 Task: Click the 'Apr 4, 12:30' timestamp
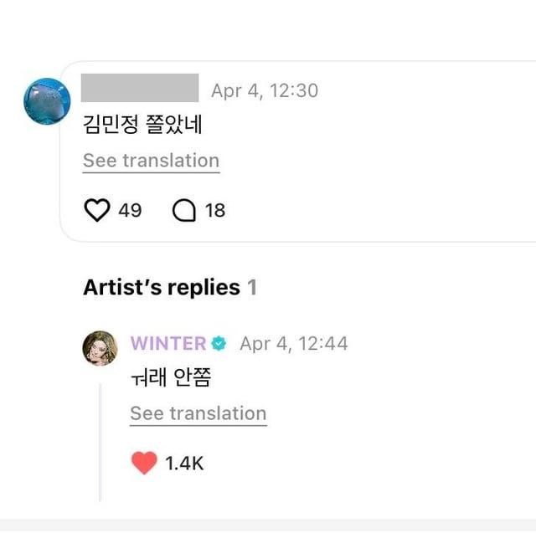pyautogui.click(x=265, y=90)
